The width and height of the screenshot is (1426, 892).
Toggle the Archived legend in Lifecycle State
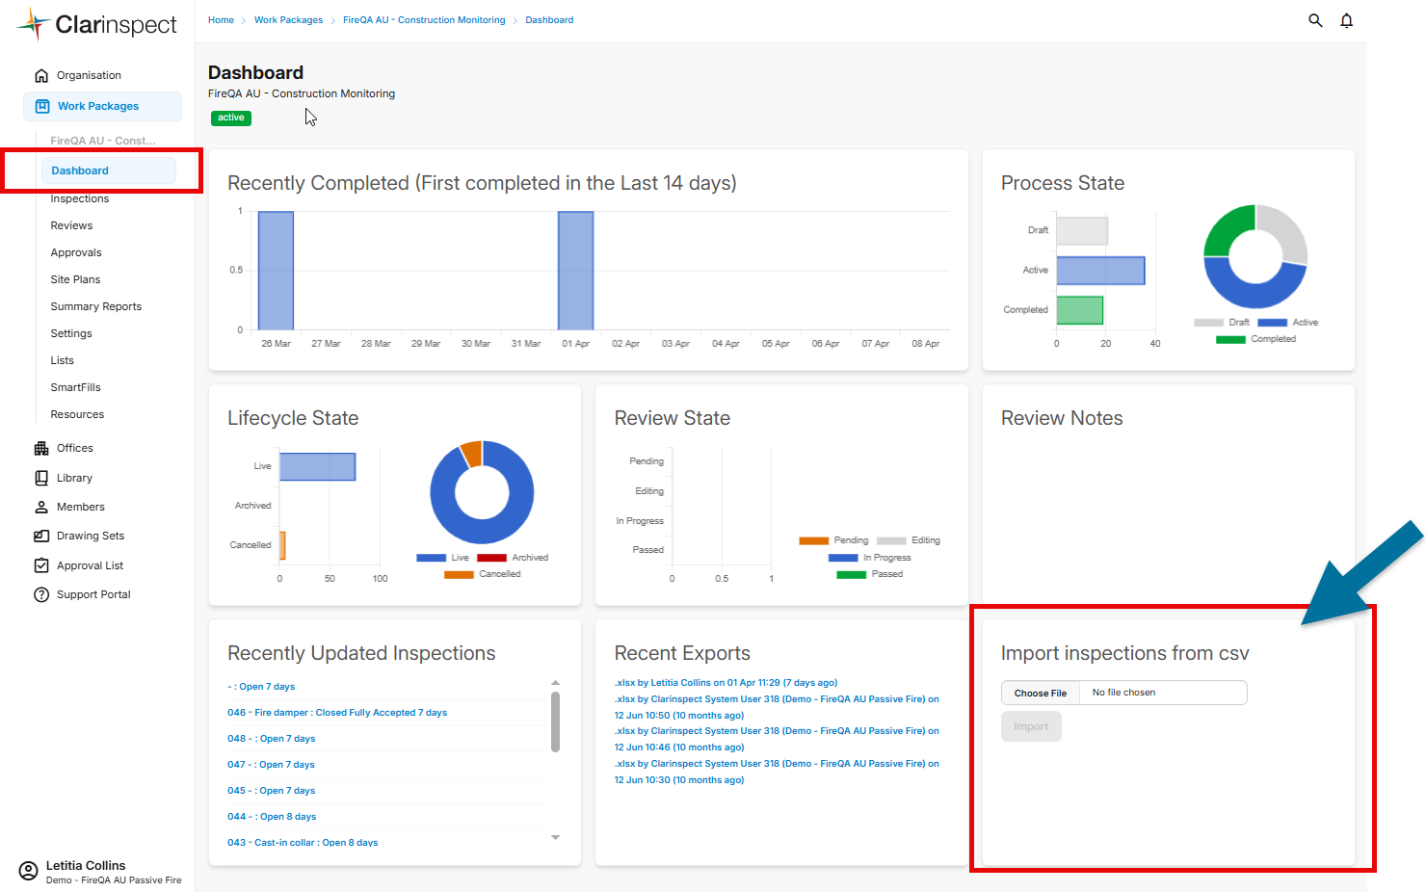513,558
